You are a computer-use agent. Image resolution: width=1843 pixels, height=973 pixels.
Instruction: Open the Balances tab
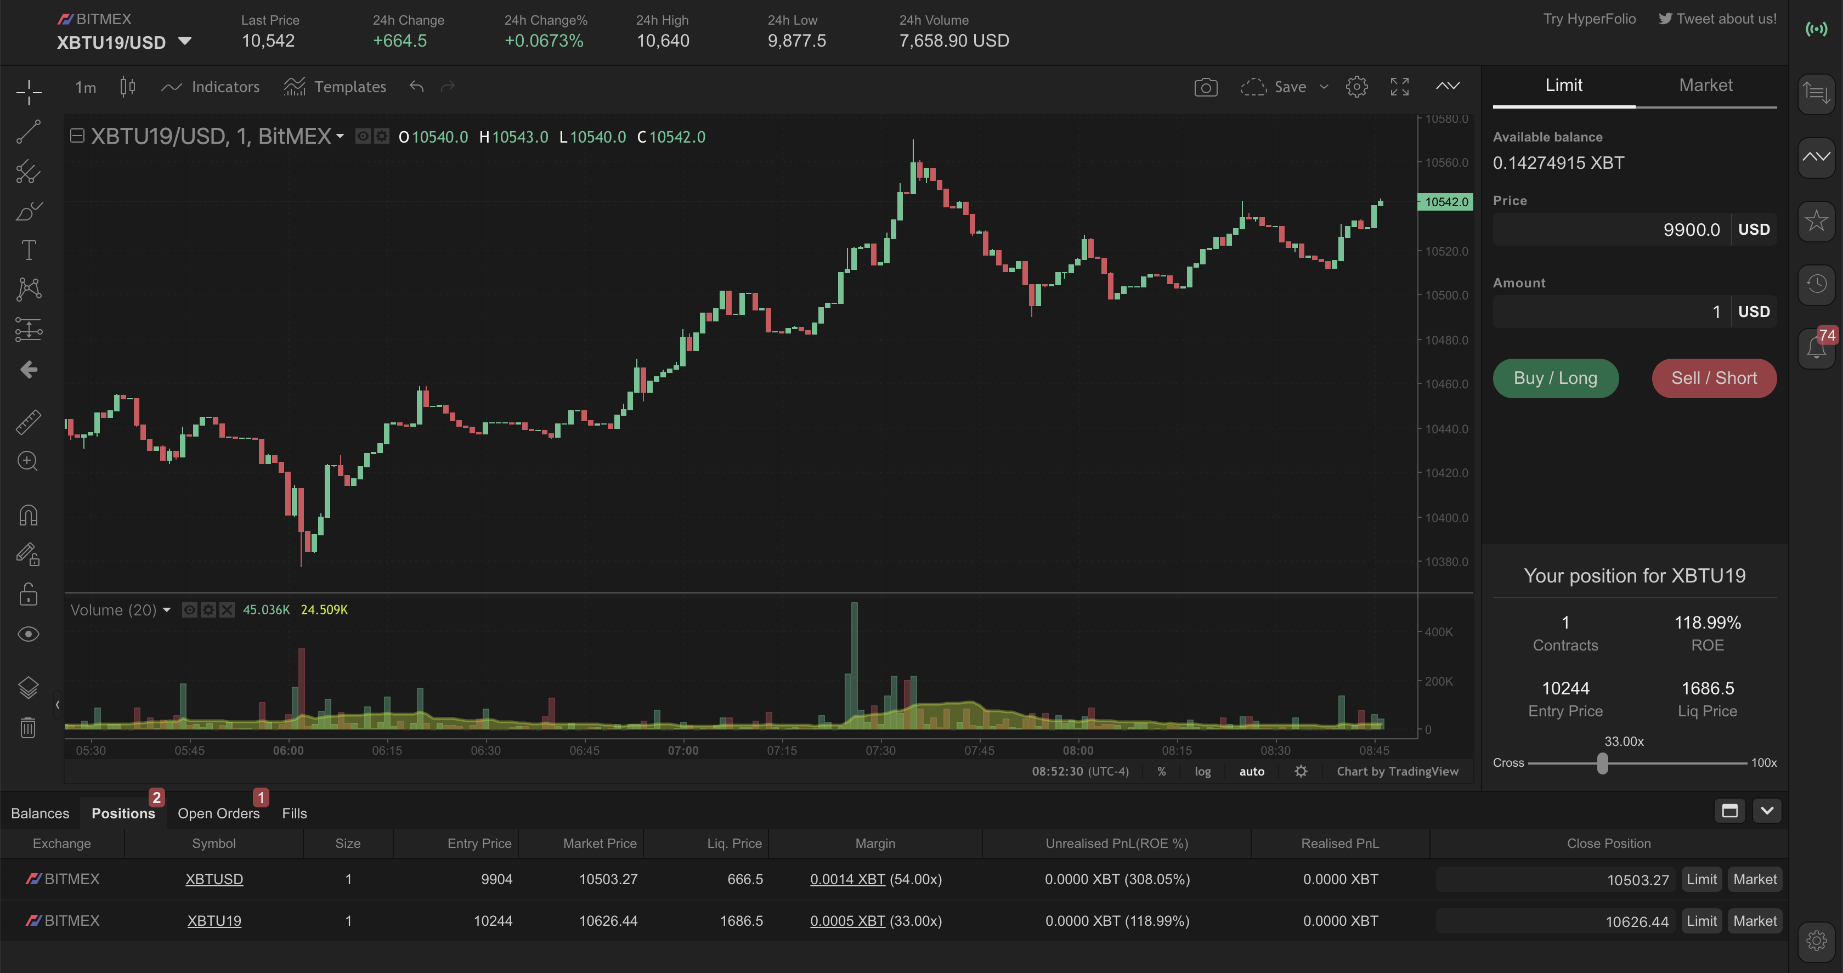[x=40, y=813]
